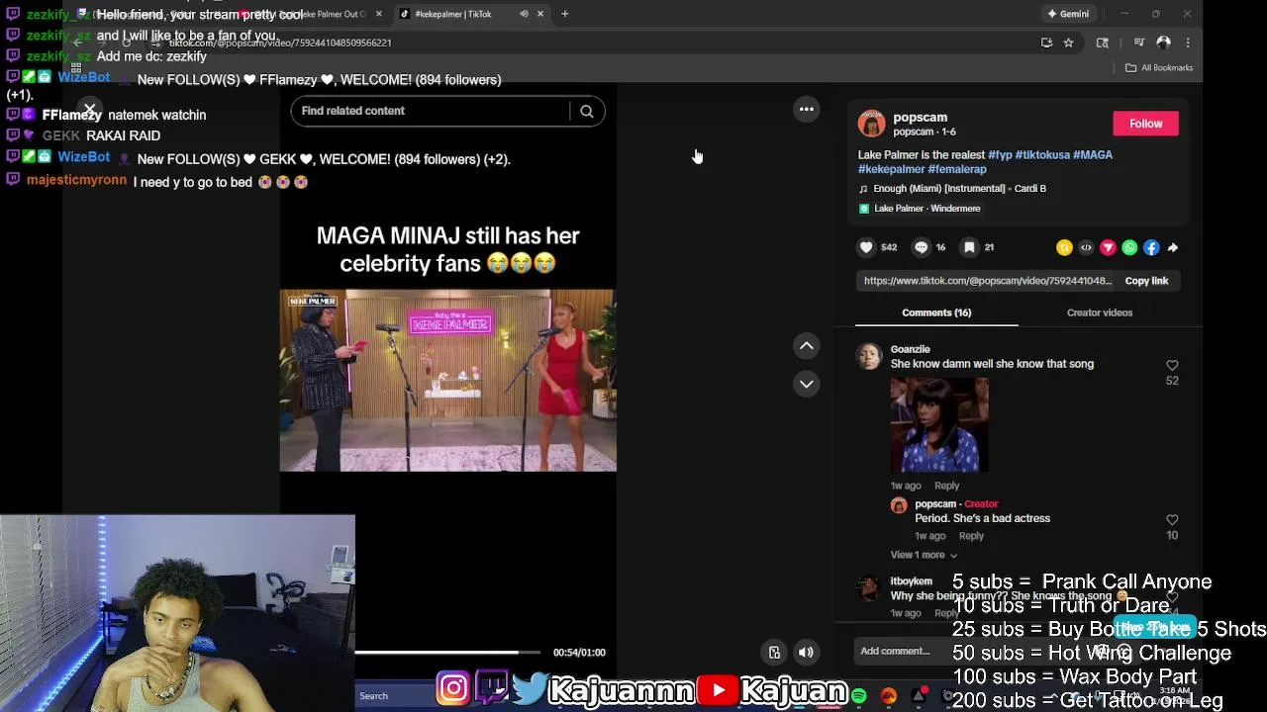The height and width of the screenshot is (712, 1267).
Task: Reply to popscam's creator comment
Action: pos(971,536)
